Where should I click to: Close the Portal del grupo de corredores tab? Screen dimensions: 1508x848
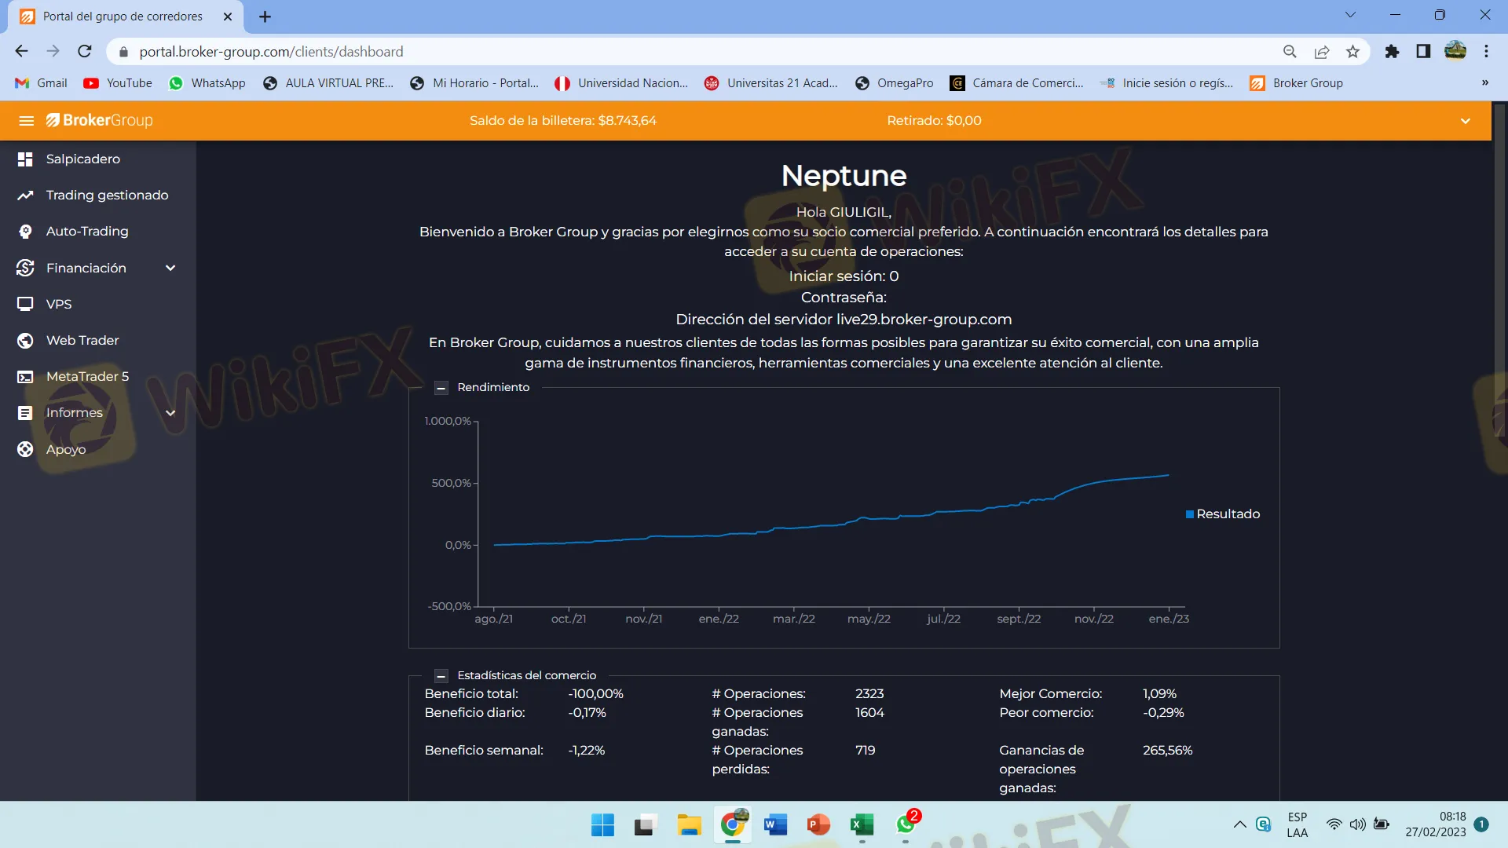tap(228, 16)
